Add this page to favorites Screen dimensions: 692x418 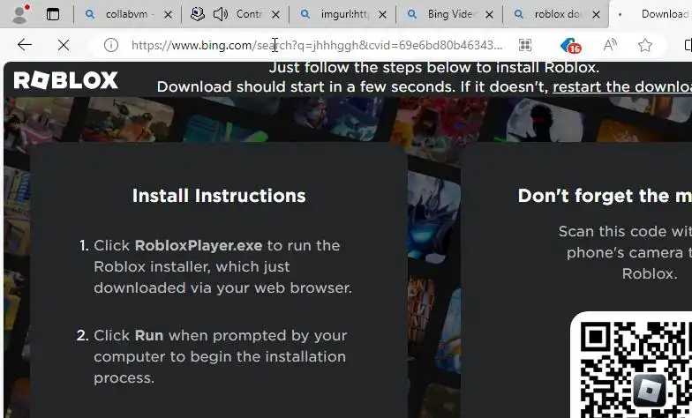point(644,45)
